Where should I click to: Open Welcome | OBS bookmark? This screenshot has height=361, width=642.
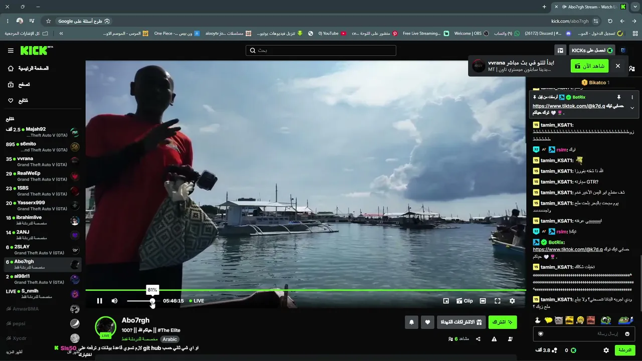pyautogui.click(x=472, y=34)
